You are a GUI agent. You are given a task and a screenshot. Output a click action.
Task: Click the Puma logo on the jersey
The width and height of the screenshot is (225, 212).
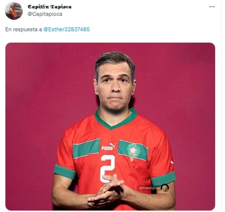tap(109, 146)
